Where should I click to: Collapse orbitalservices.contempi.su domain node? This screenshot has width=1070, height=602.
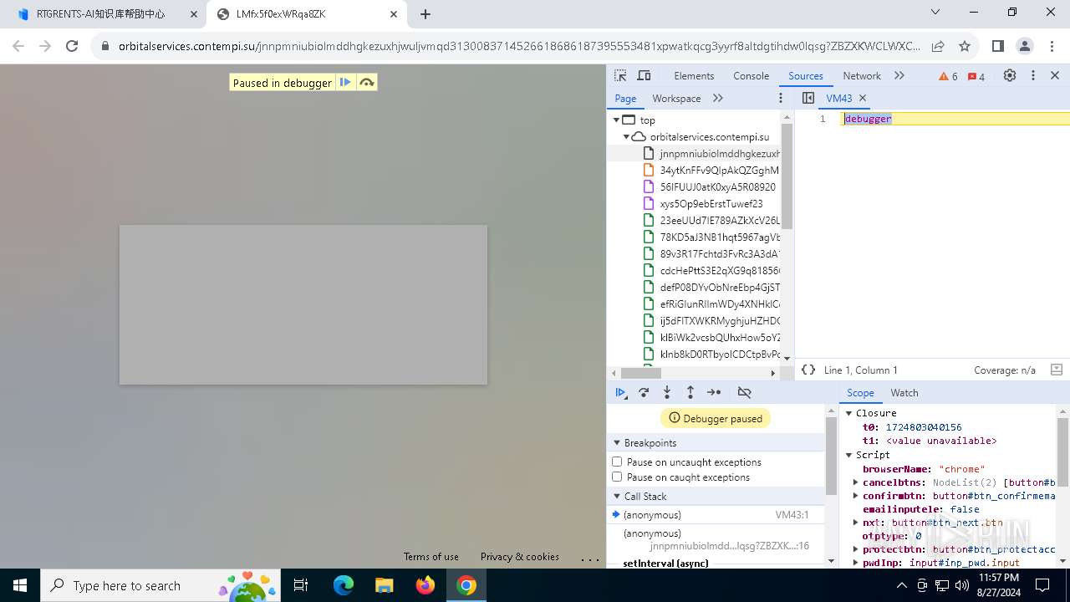pos(626,136)
